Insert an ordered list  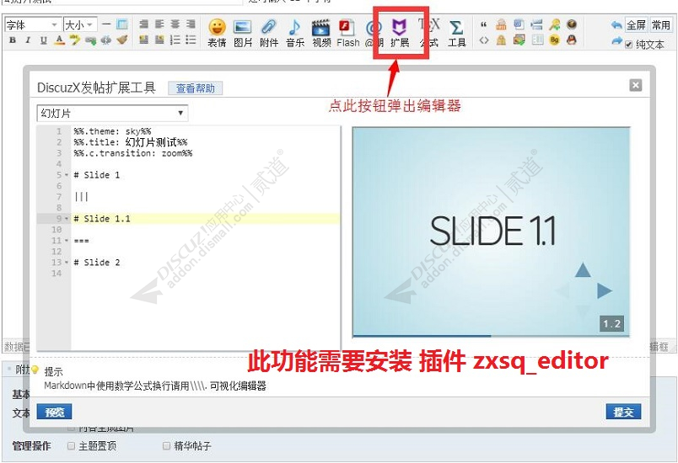[x=175, y=40]
